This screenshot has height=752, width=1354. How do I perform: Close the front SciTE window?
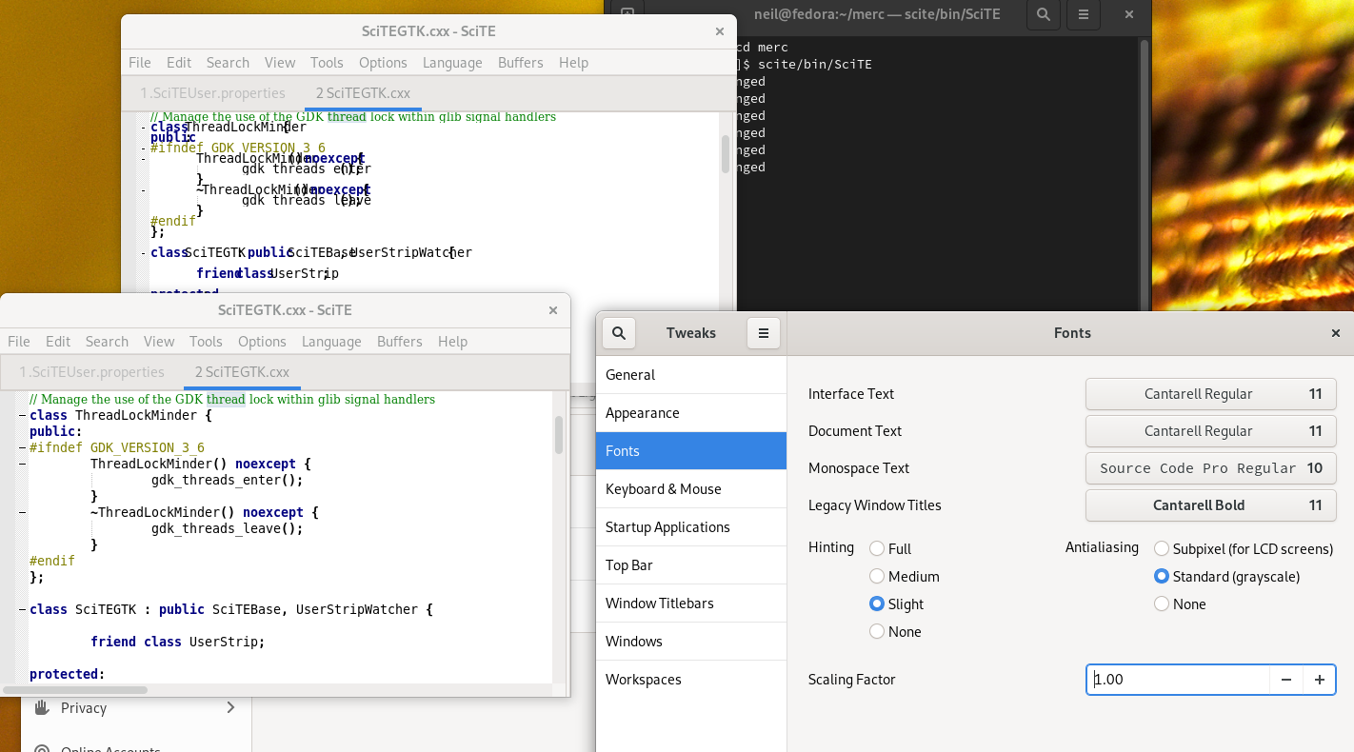coord(552,310)
